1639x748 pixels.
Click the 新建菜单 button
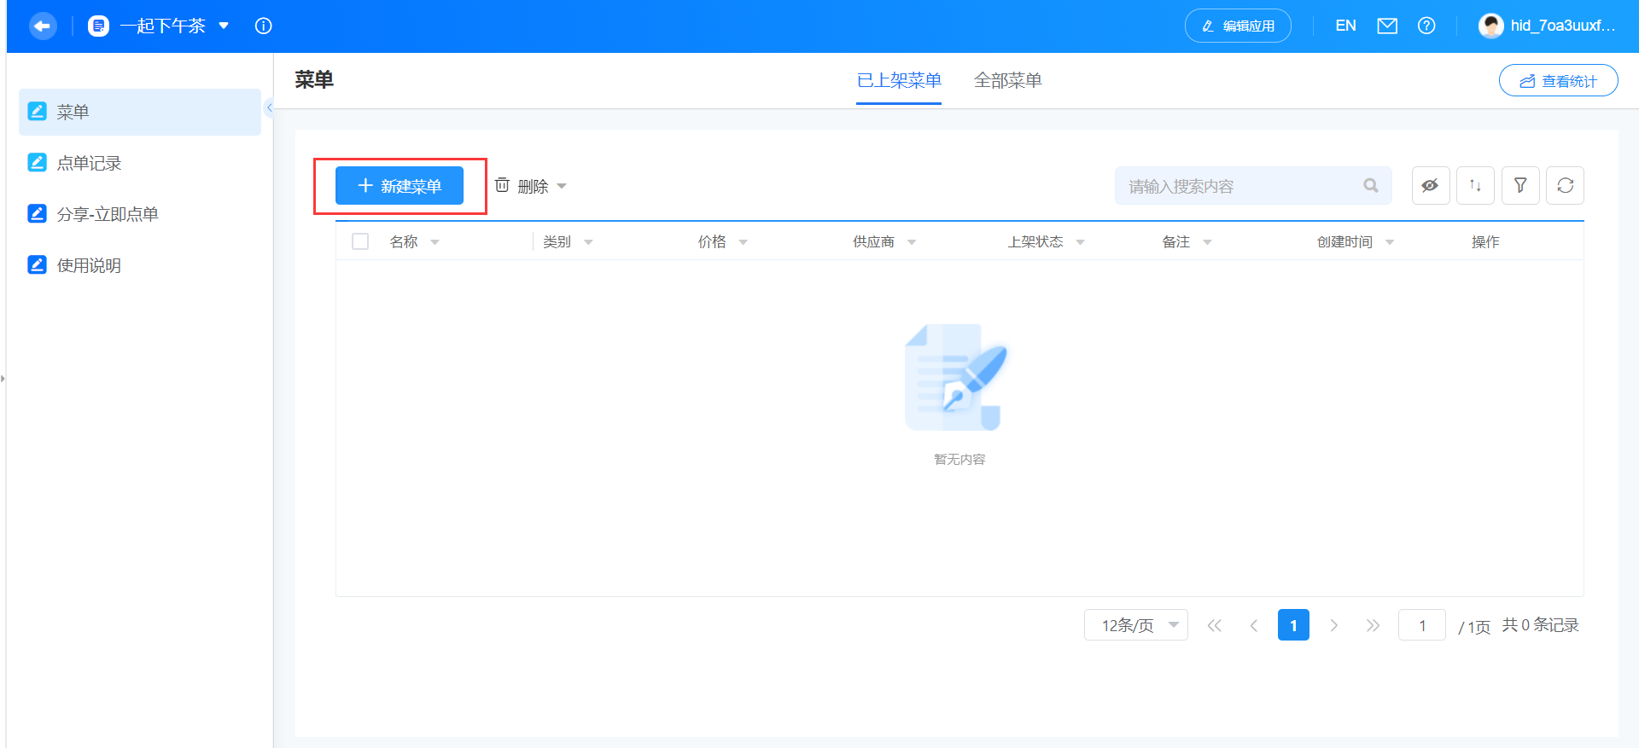400,186
